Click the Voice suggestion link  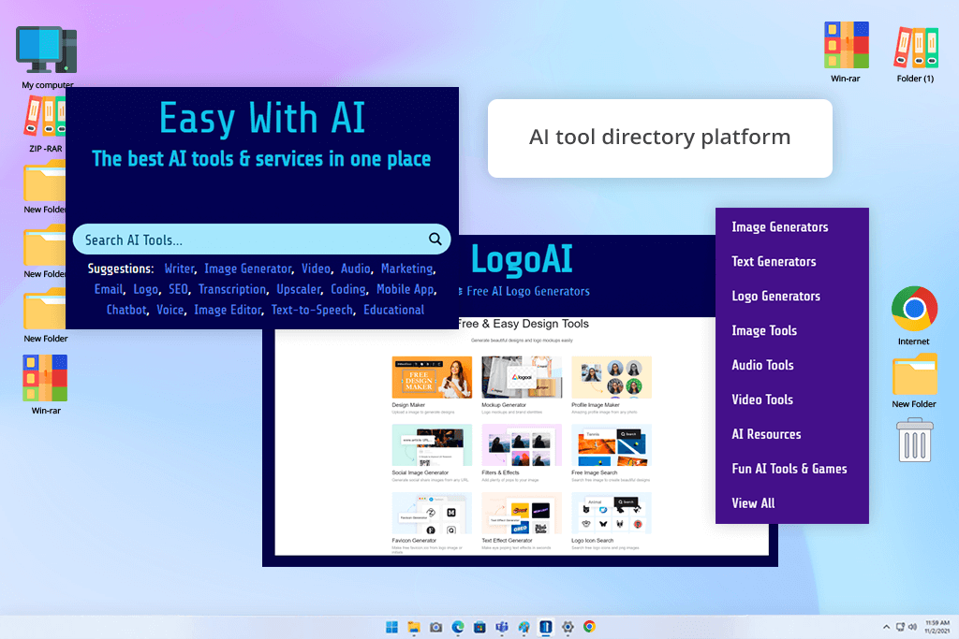pos(170,310)
